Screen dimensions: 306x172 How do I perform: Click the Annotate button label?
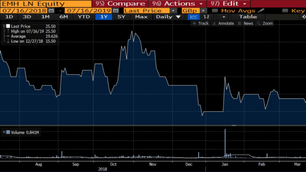(x=226, y=24)
